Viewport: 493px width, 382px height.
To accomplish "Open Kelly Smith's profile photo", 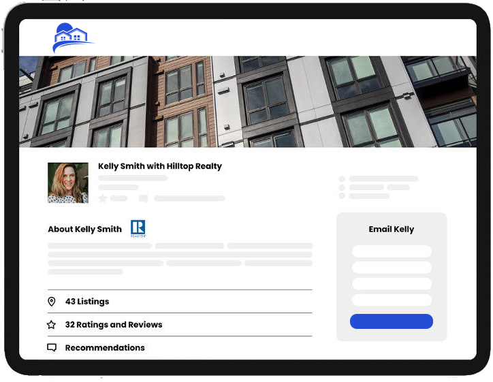I will click(x=68, y=182).
